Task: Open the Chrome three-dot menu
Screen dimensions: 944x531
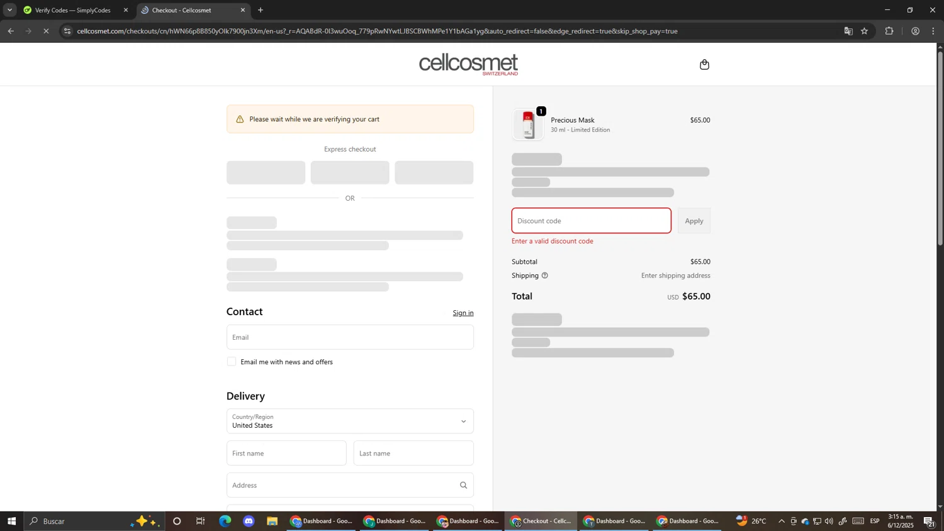Action: tap(933, 31)
